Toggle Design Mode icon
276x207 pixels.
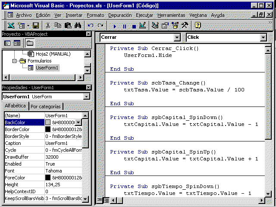point(143,25)
